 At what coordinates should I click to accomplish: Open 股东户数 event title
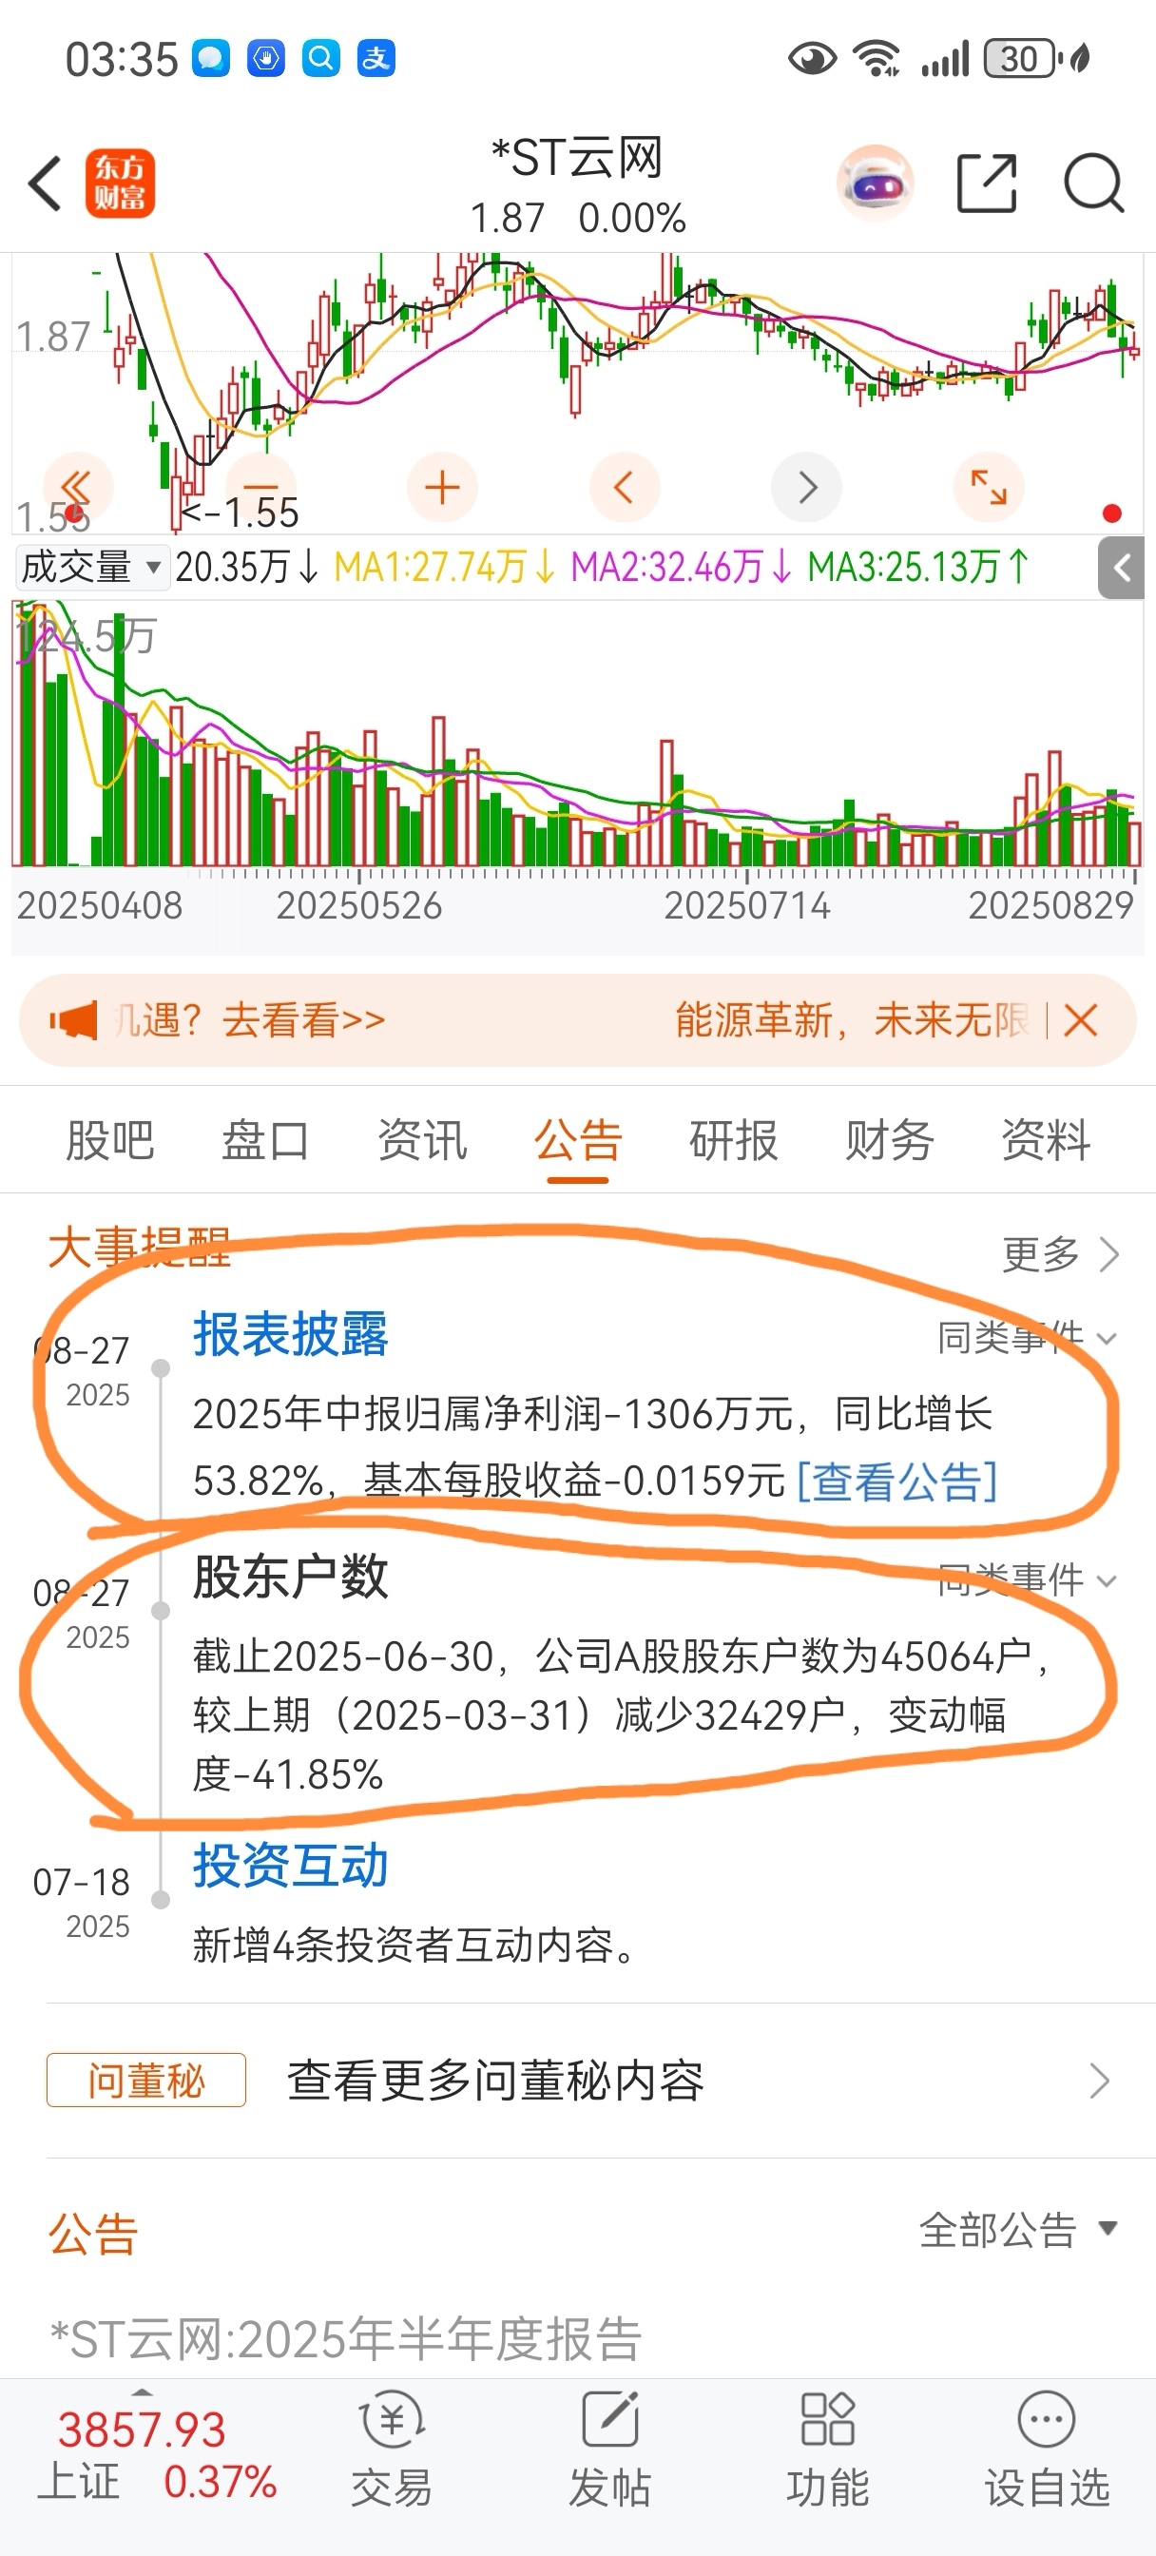pyautogui.click(x=291, y=1576)
